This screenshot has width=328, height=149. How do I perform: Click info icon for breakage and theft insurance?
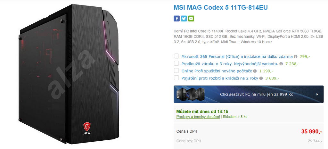tap(261, 78)
